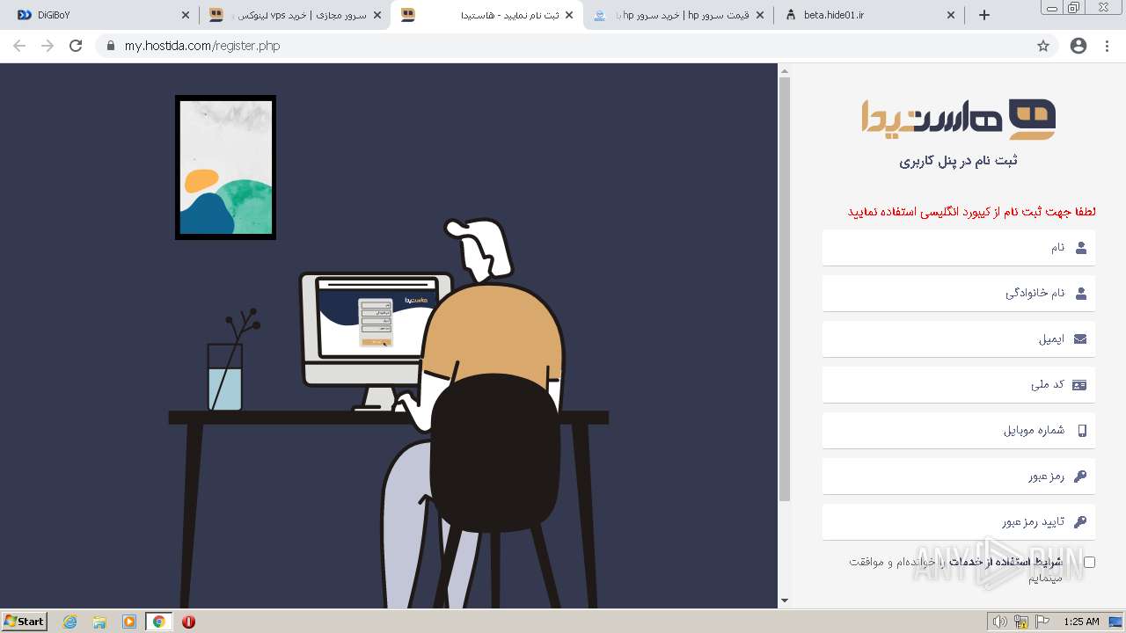The height and width of the screenshot is (633, 1126).
Task: Close the beta.hide01.ir tab
Action: pyautogui.click(x=951, y=15)
